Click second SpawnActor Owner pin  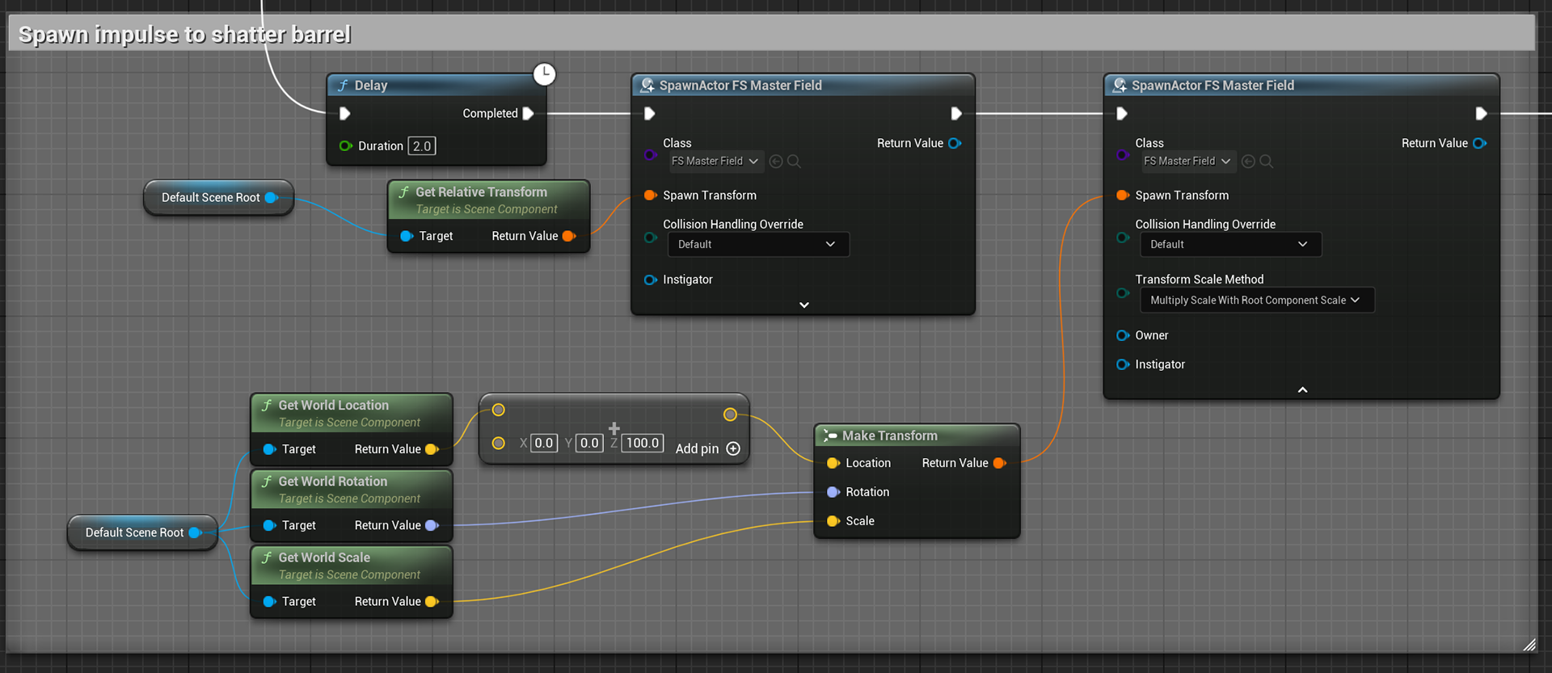pos(1122,336)
